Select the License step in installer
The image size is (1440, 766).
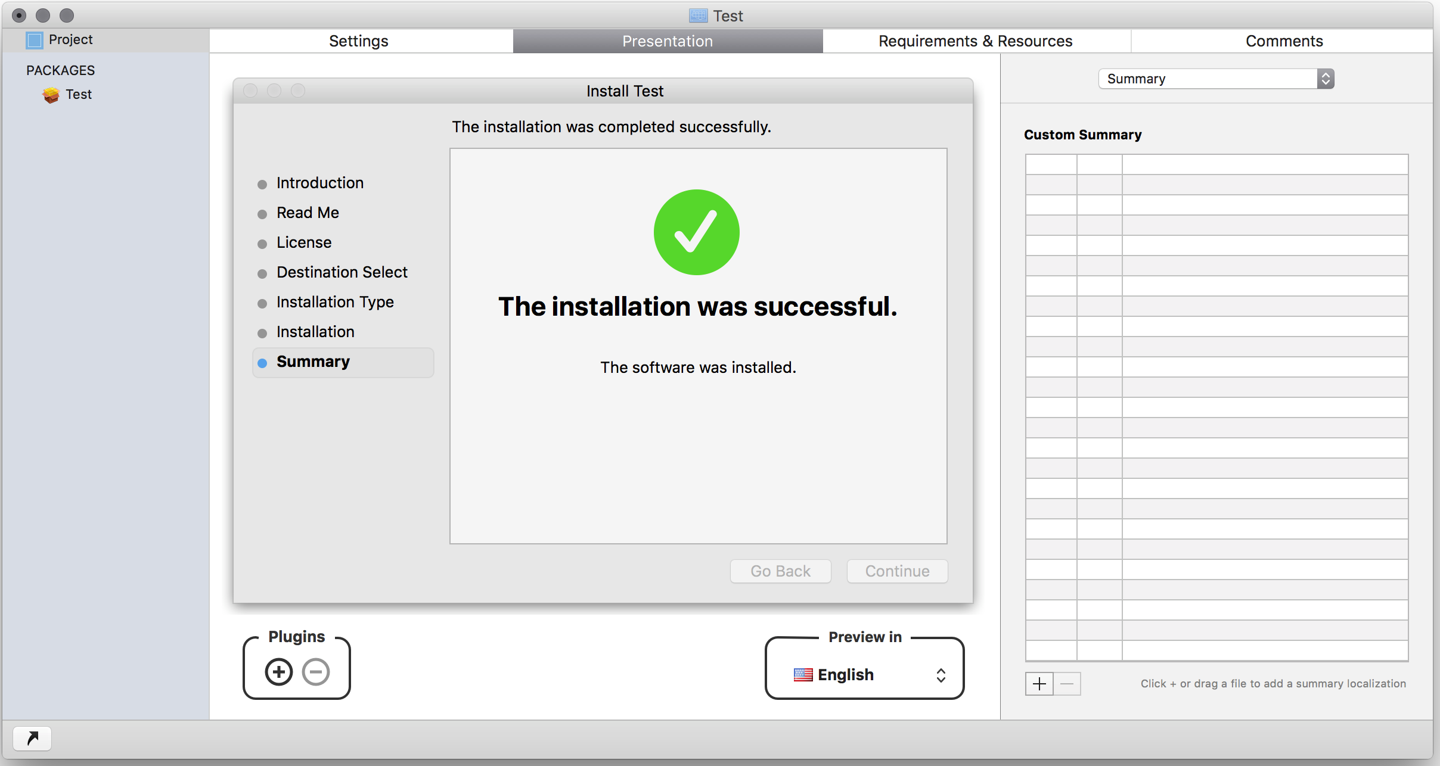(303, 242)
